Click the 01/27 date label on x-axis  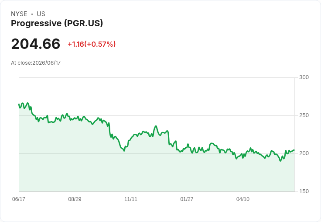[x=187, y=199]
